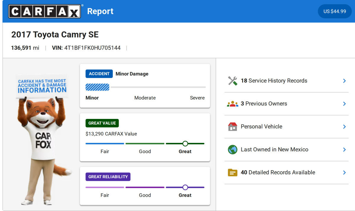Click the Minor severity label
The image size is (355, 211).
[x=92, y=98]
